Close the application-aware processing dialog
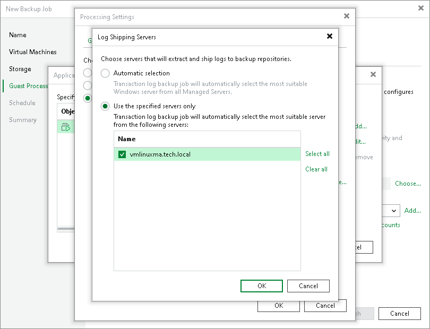430x329 pixels. pyautogui.click(x=373, y=74)
